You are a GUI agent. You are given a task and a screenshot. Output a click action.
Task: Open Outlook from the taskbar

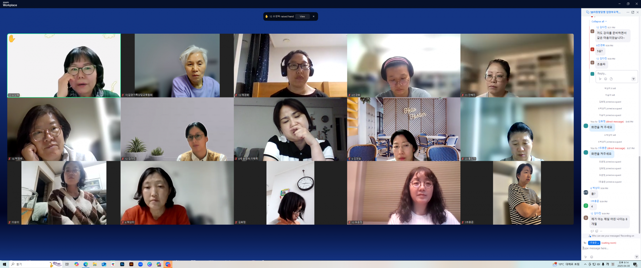[x=104, y=264]
